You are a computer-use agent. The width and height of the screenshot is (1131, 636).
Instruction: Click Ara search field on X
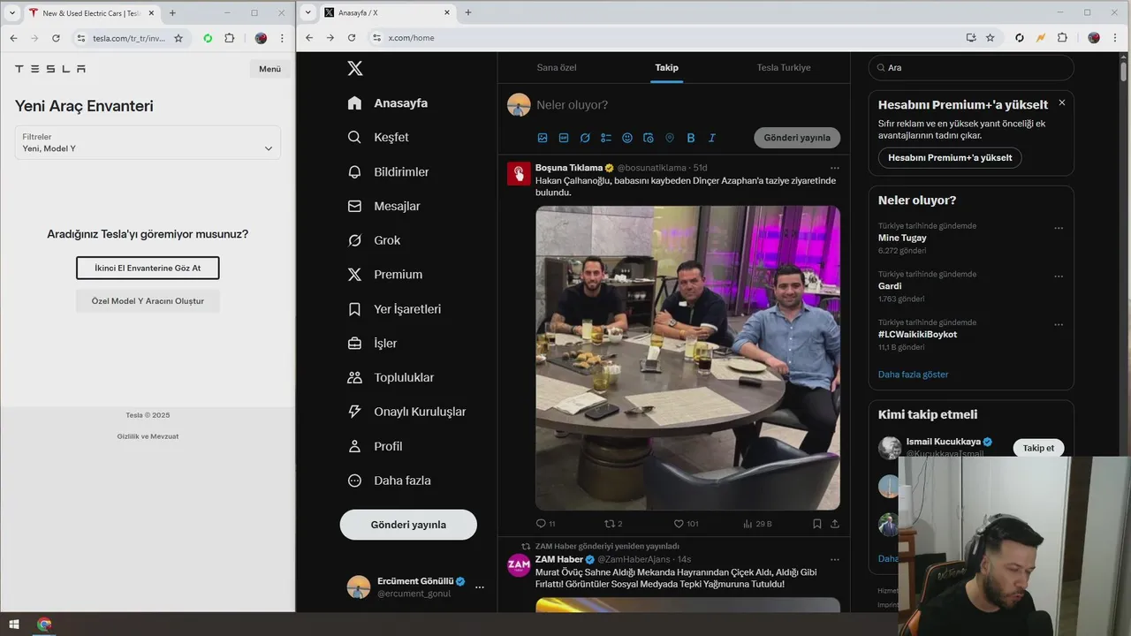tap(971, 67)
